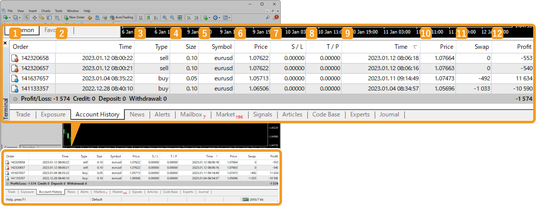Viewport: 536px width, 207px height.
Task: Click the sort arrow in enlarged Time header
Action: pos(415,47)
